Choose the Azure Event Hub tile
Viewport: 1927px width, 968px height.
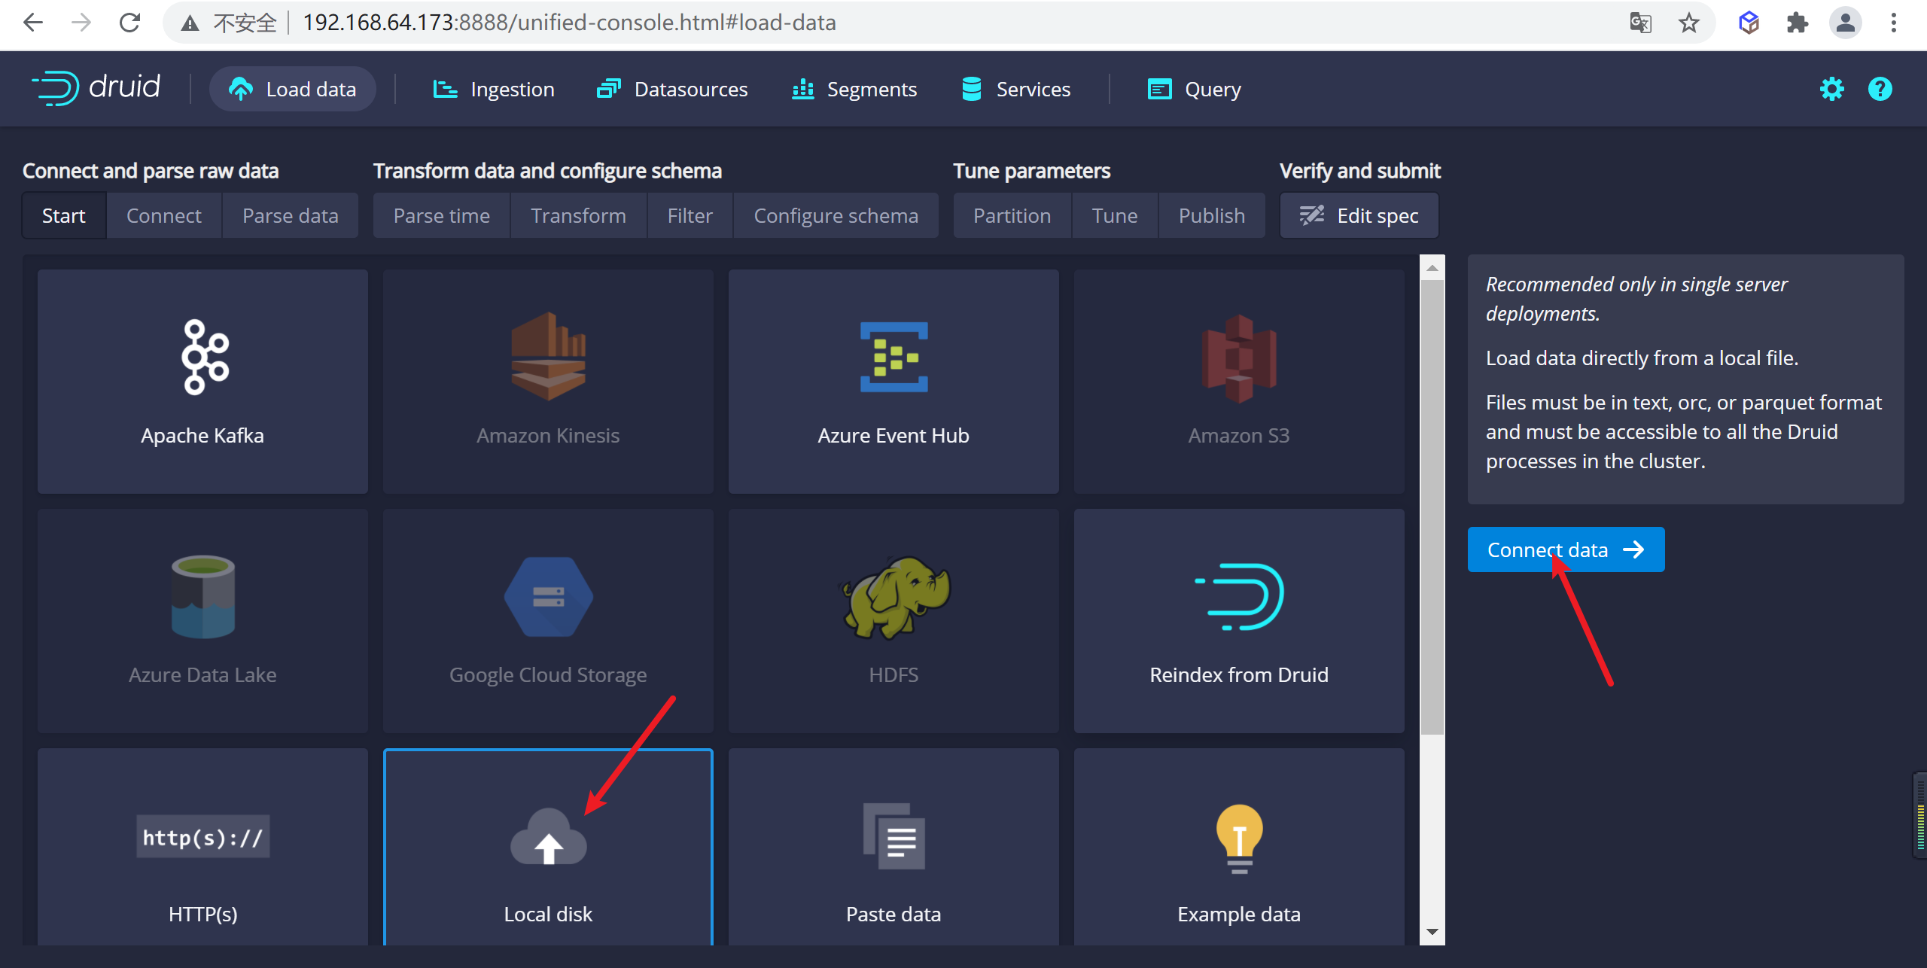(893, 382)
